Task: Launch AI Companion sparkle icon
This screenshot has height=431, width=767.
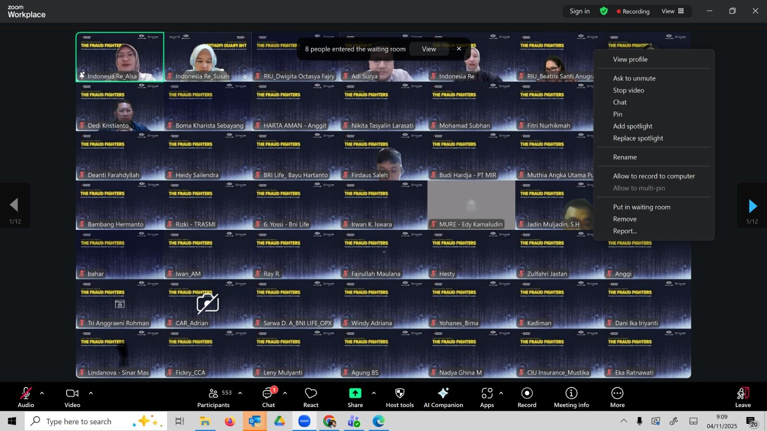Action: 443,393
